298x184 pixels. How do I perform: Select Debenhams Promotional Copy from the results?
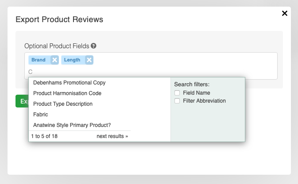tap(69, 83)
